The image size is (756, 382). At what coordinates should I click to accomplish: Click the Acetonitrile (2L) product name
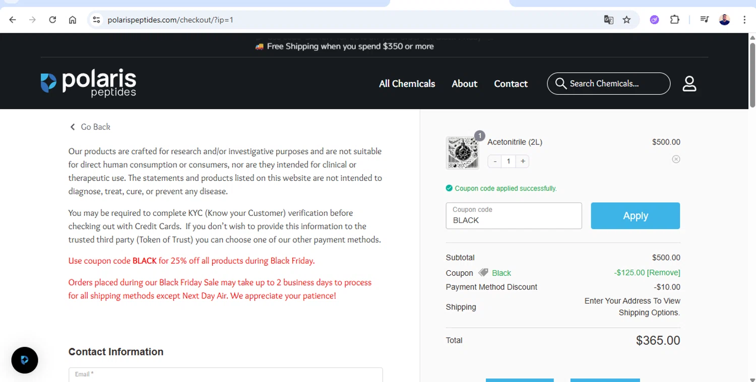(515, 142)
